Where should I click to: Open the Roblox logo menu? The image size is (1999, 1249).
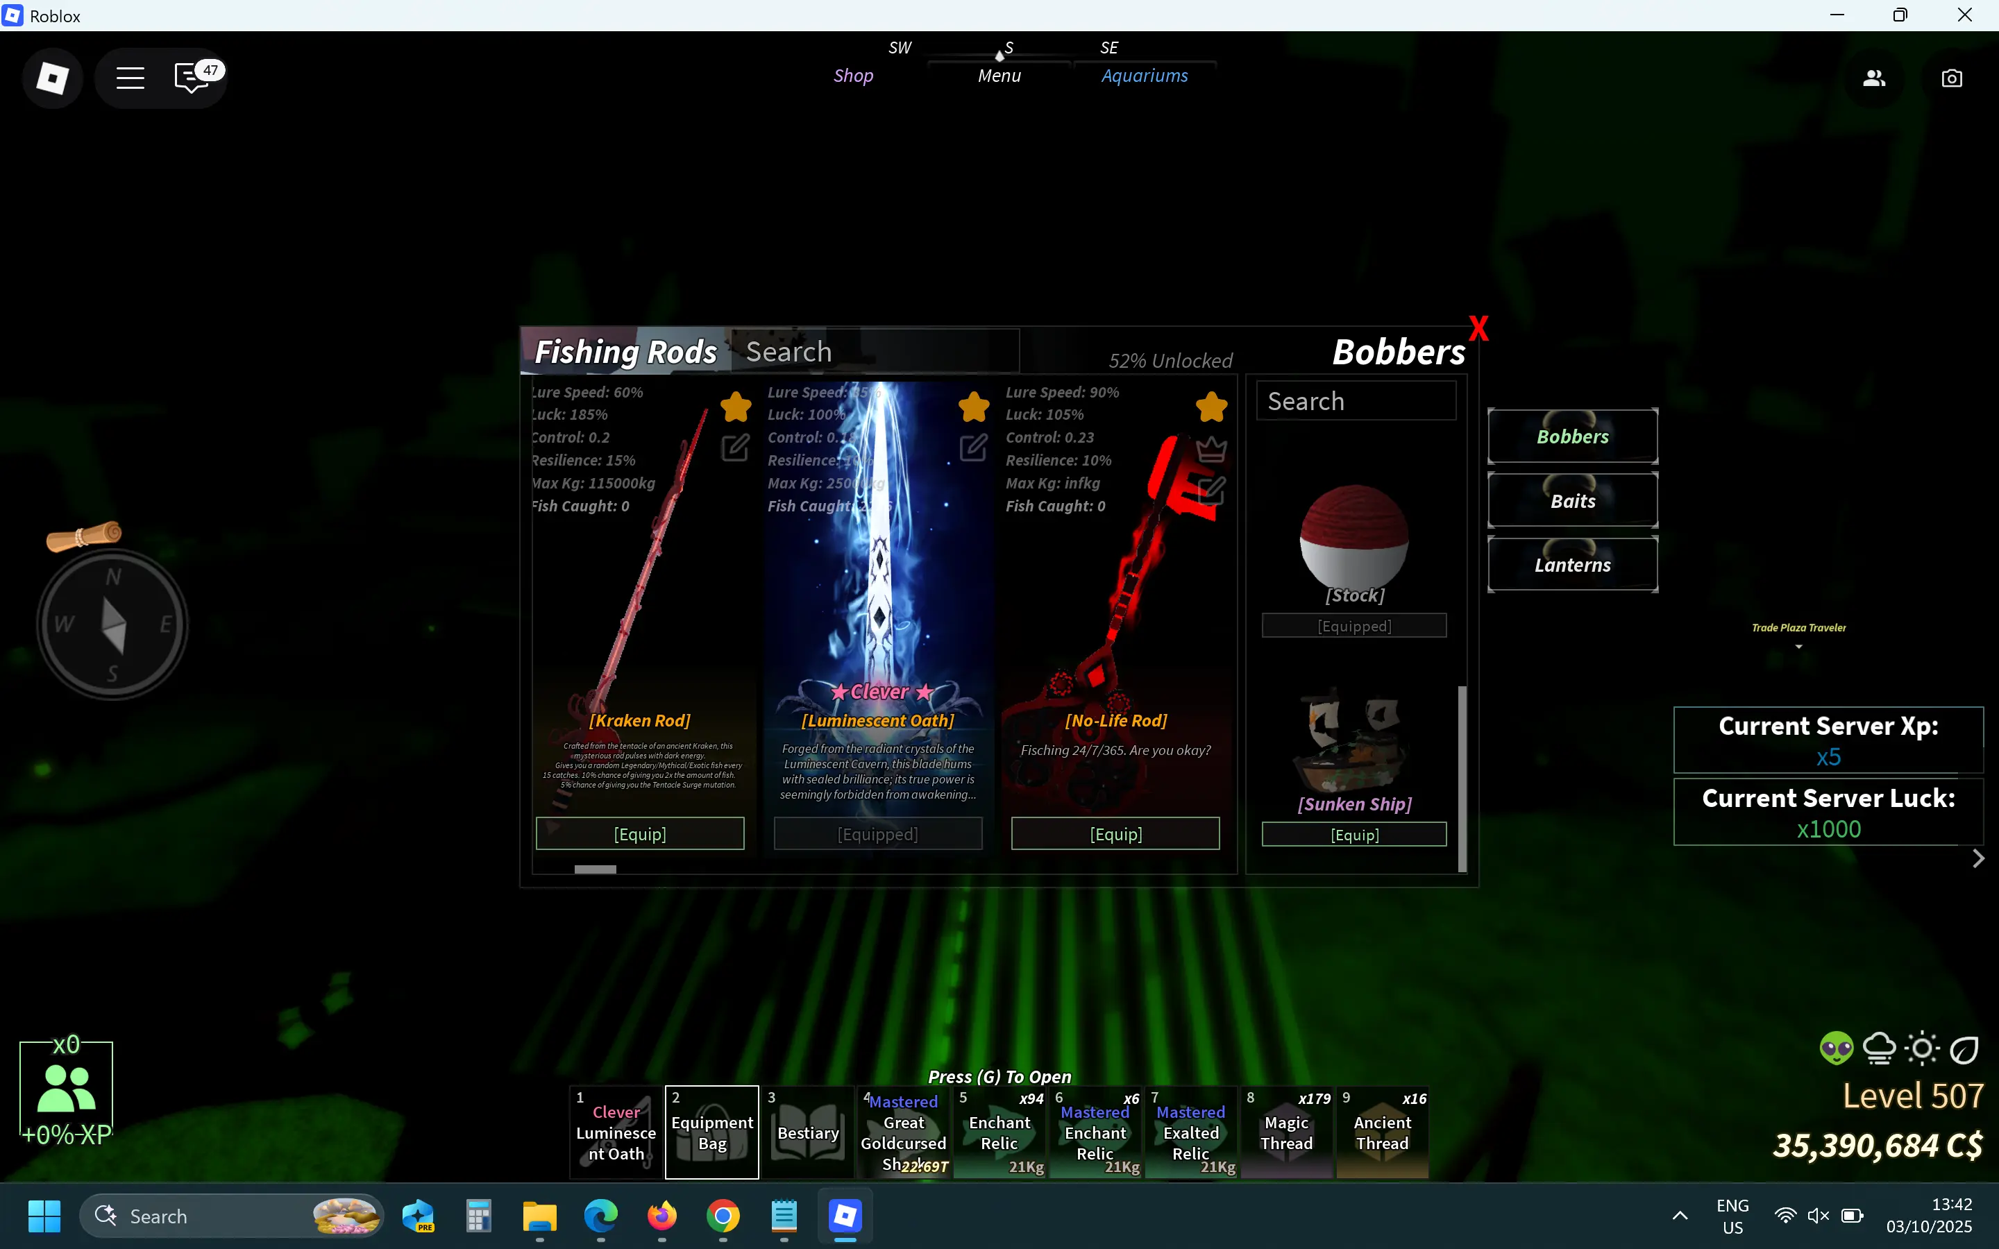[52, 78]
